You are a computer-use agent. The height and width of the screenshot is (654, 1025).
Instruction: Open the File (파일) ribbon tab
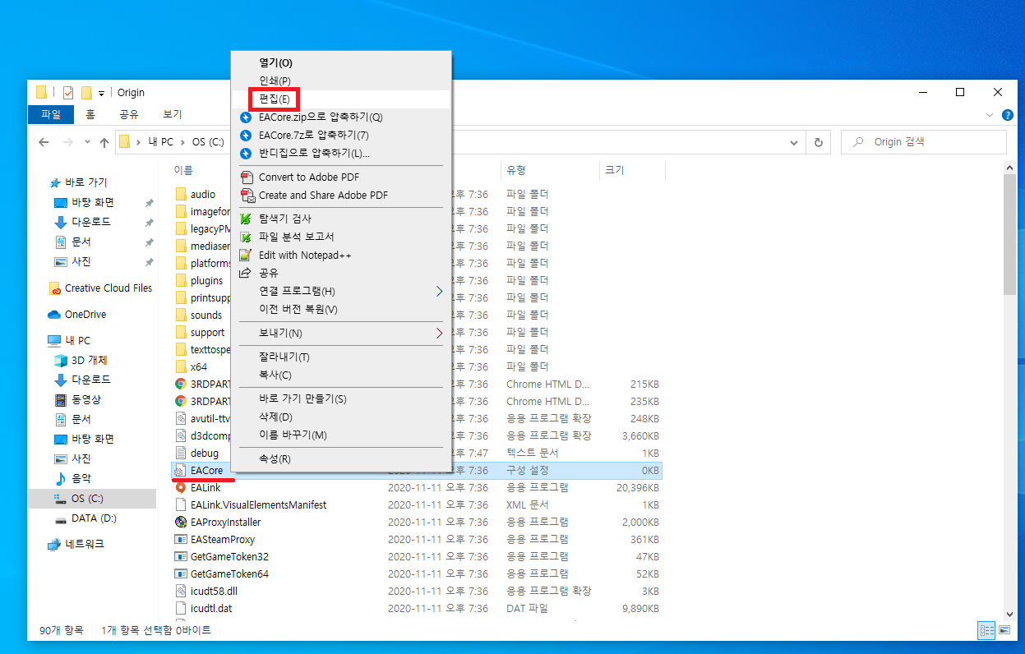tap(51, 114)
